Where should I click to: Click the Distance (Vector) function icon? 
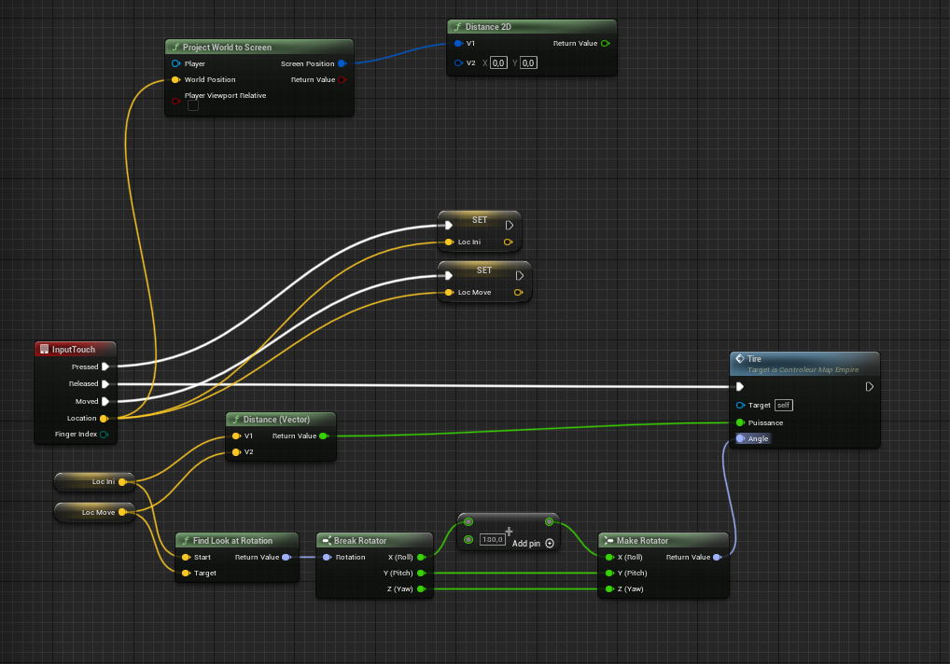coord(234,420)
